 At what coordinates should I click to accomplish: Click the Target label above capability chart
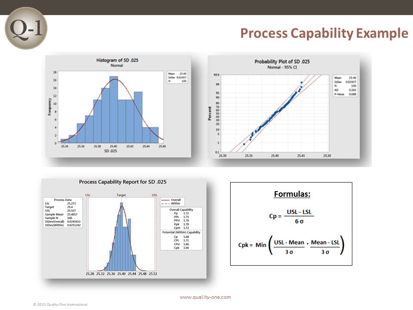[x=121, y=195]
